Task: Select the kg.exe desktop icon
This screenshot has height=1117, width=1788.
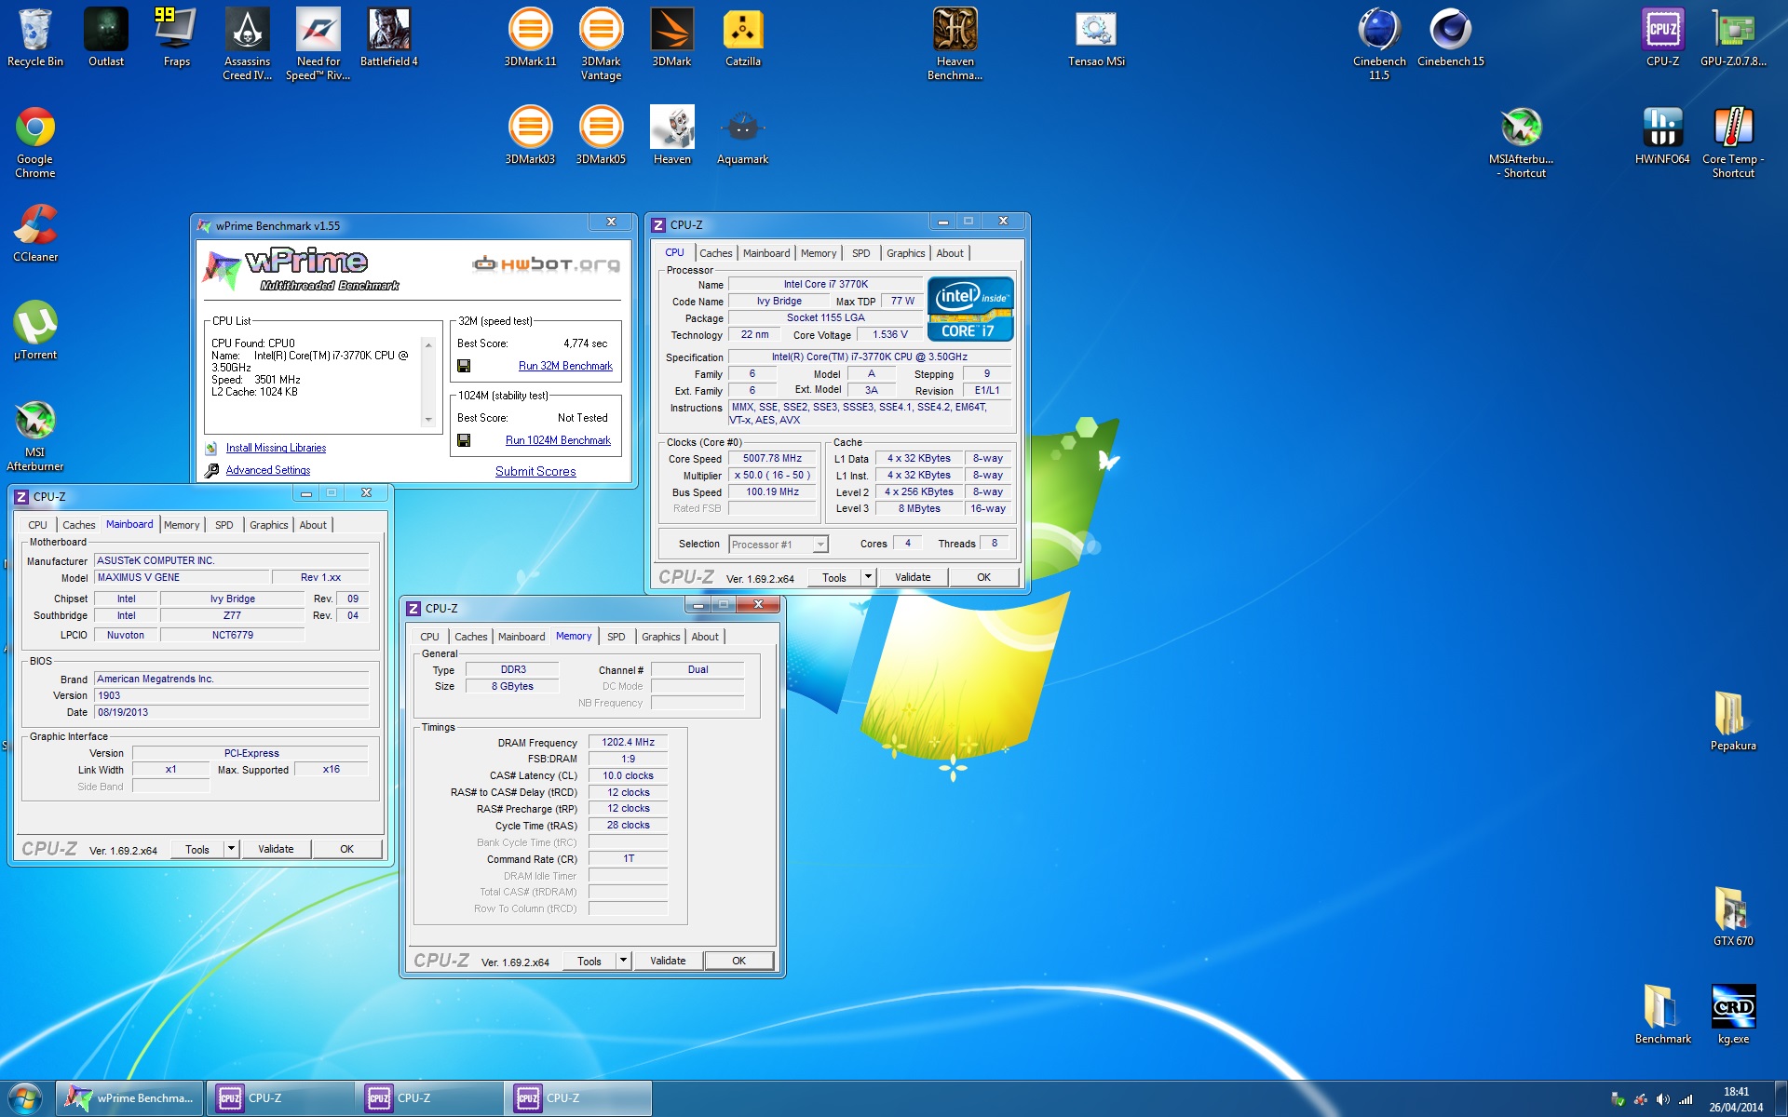Action: pyautogui.click(x=1734, y=1016)
